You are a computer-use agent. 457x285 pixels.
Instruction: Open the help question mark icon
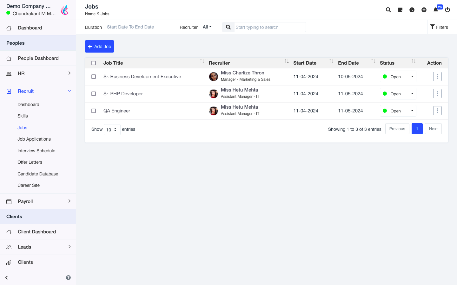[x=68, y=278]
